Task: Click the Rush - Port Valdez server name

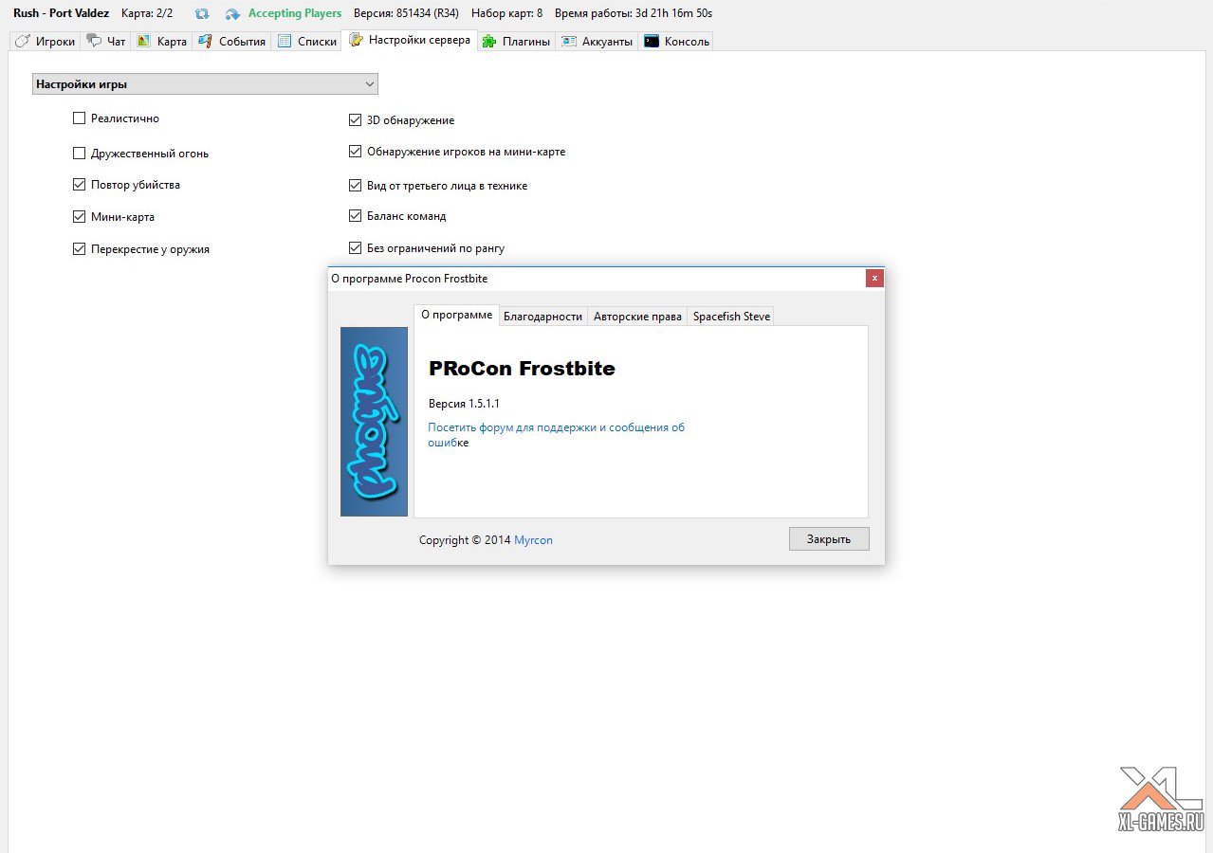Action: pos(61,13)
